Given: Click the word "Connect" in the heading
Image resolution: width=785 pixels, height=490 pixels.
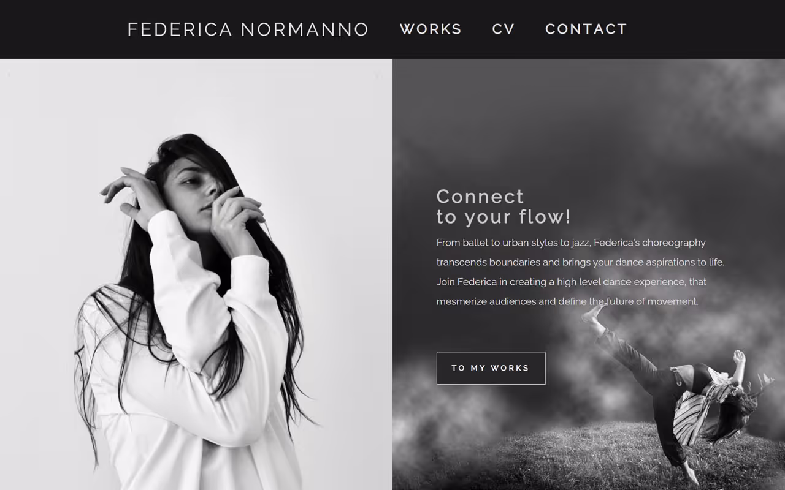Looking at the screenshot, I should click(x=480, y=197).
